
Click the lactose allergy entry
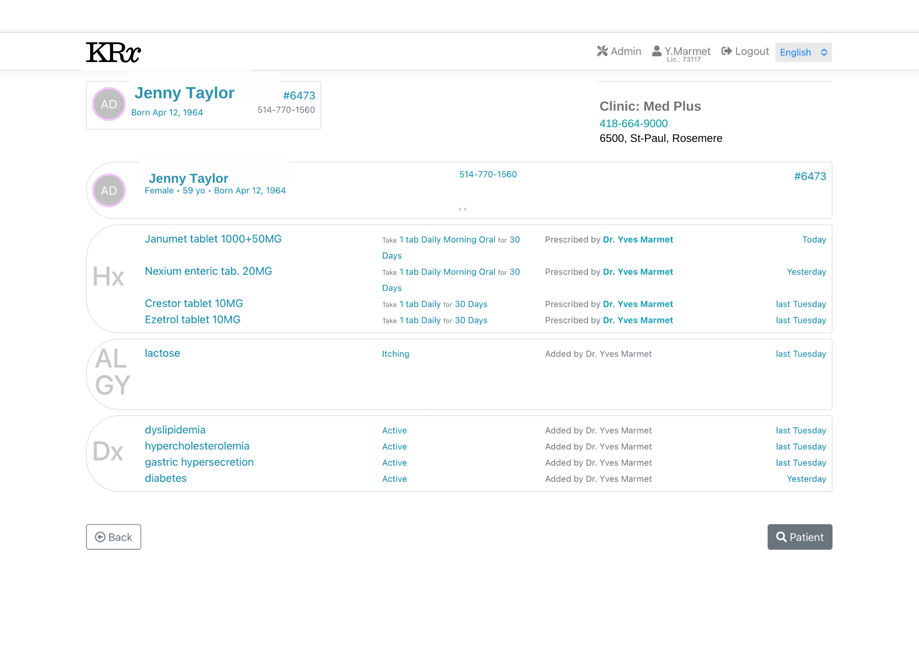[x=162, y=354]
